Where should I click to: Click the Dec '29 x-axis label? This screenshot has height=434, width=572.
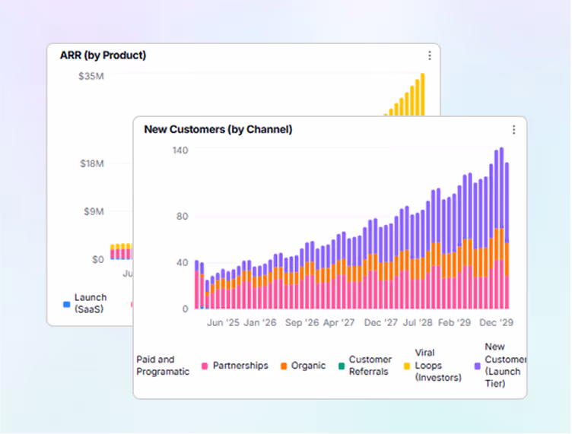(496, 323)
